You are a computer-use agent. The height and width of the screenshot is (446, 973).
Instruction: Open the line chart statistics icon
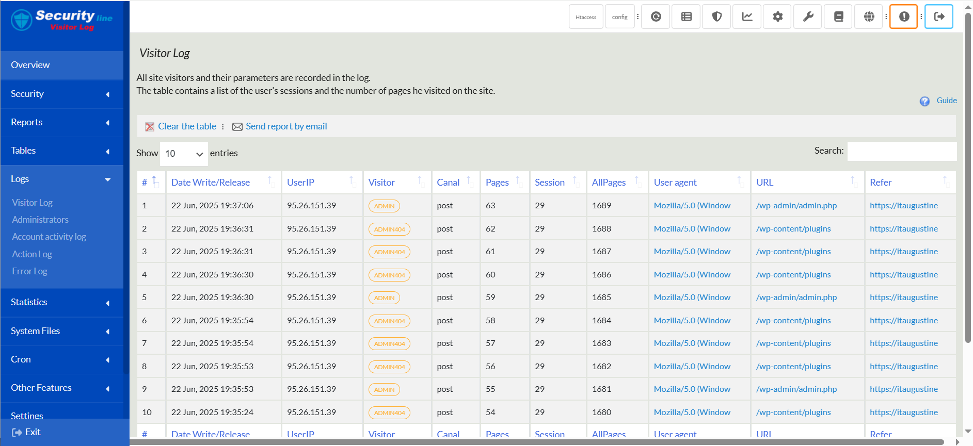(x=747, y=17)
